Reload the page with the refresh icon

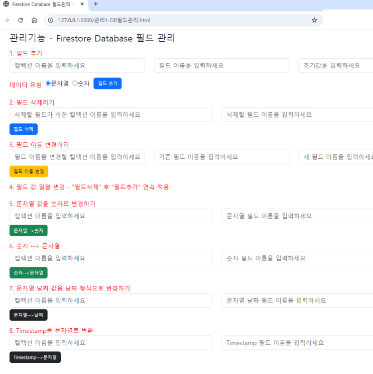21,20
